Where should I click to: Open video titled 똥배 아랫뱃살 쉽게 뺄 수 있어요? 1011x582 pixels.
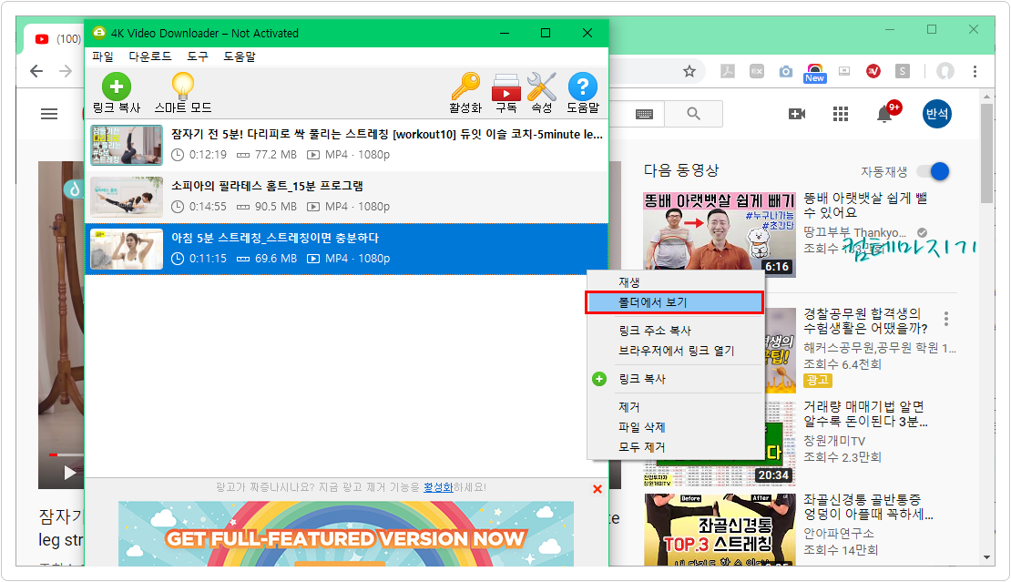coord(865,206)
